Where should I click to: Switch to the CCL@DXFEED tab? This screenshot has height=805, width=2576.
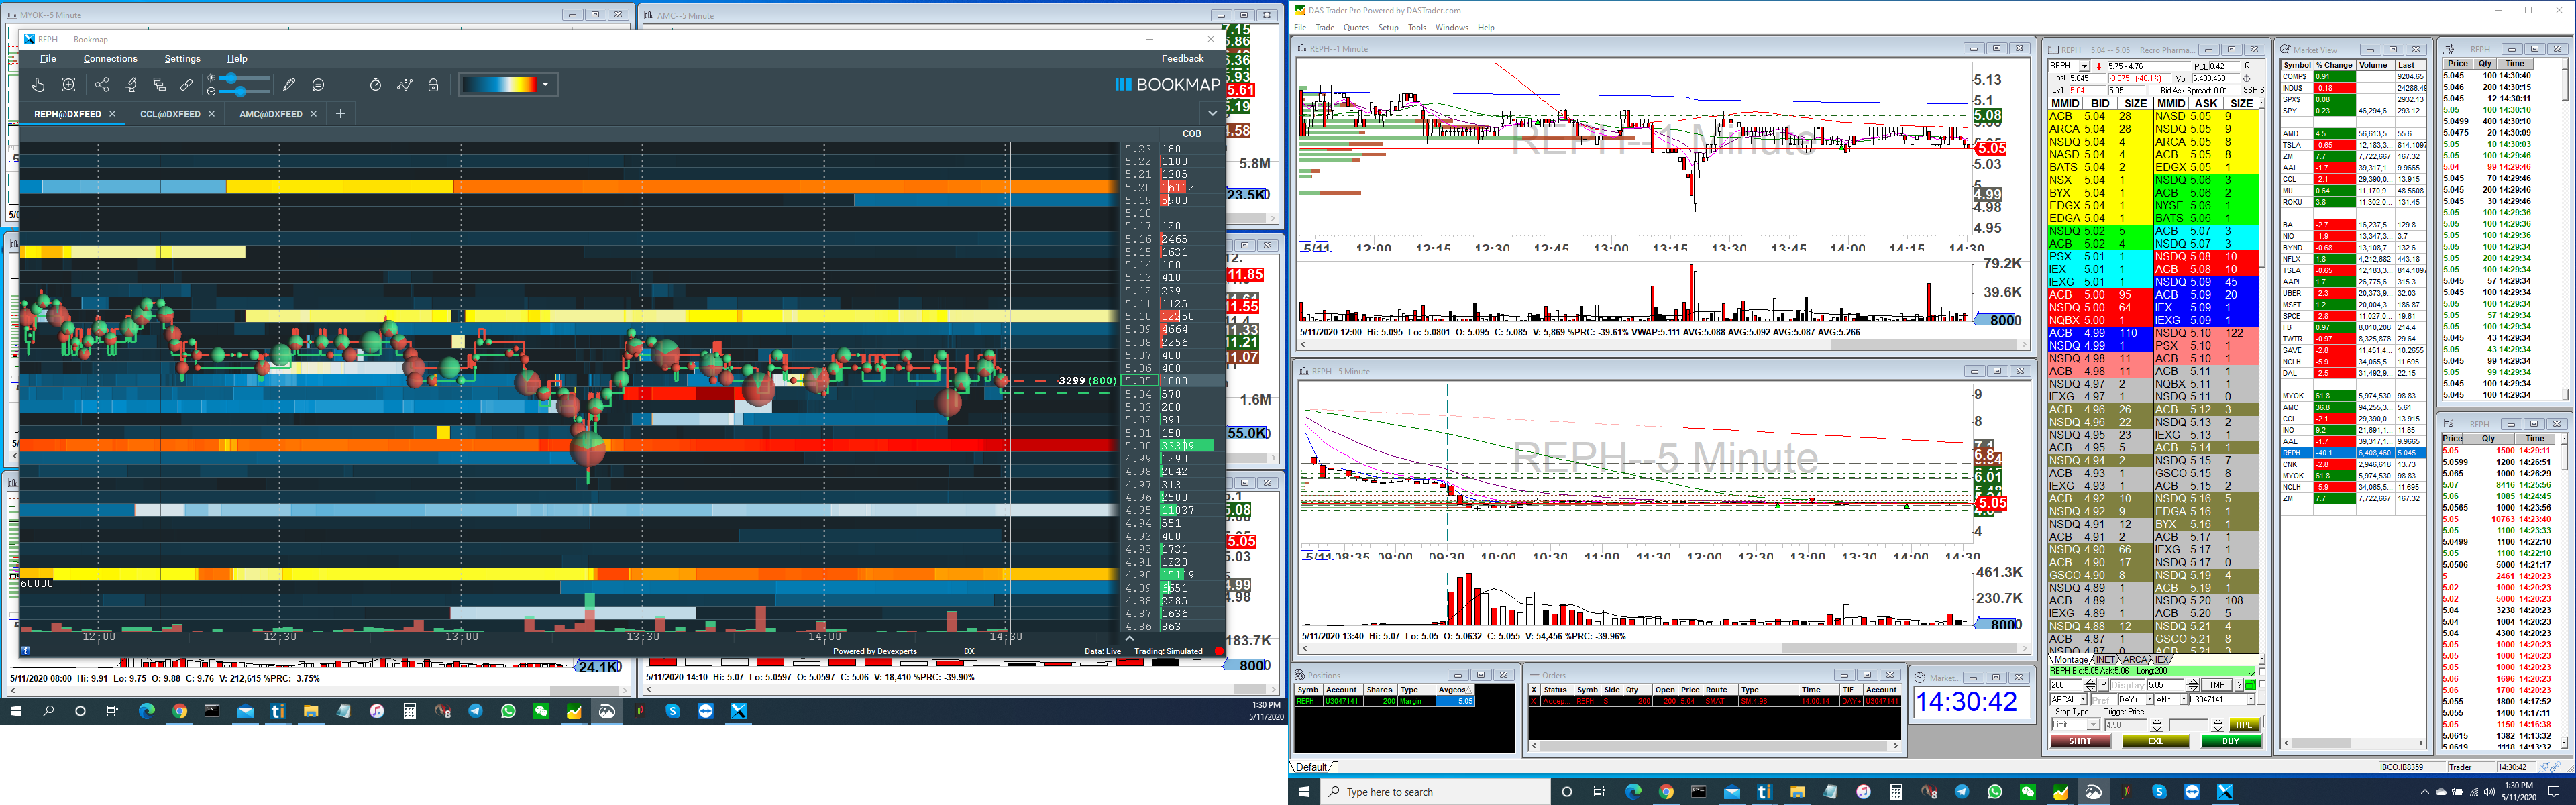coord(170,114)
